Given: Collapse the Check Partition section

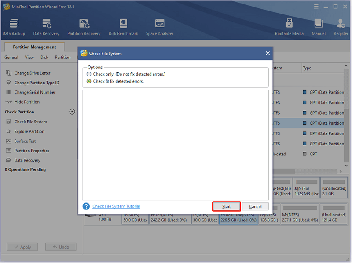Looking at the screenshot, I should click(x=72, y=112).
